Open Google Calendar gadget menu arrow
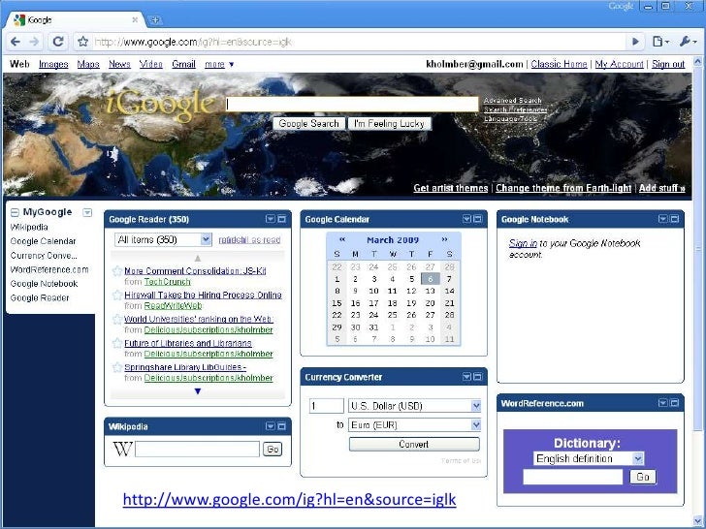Image resolution: width=706 pixels, height=529 pixels. (466, 219)
